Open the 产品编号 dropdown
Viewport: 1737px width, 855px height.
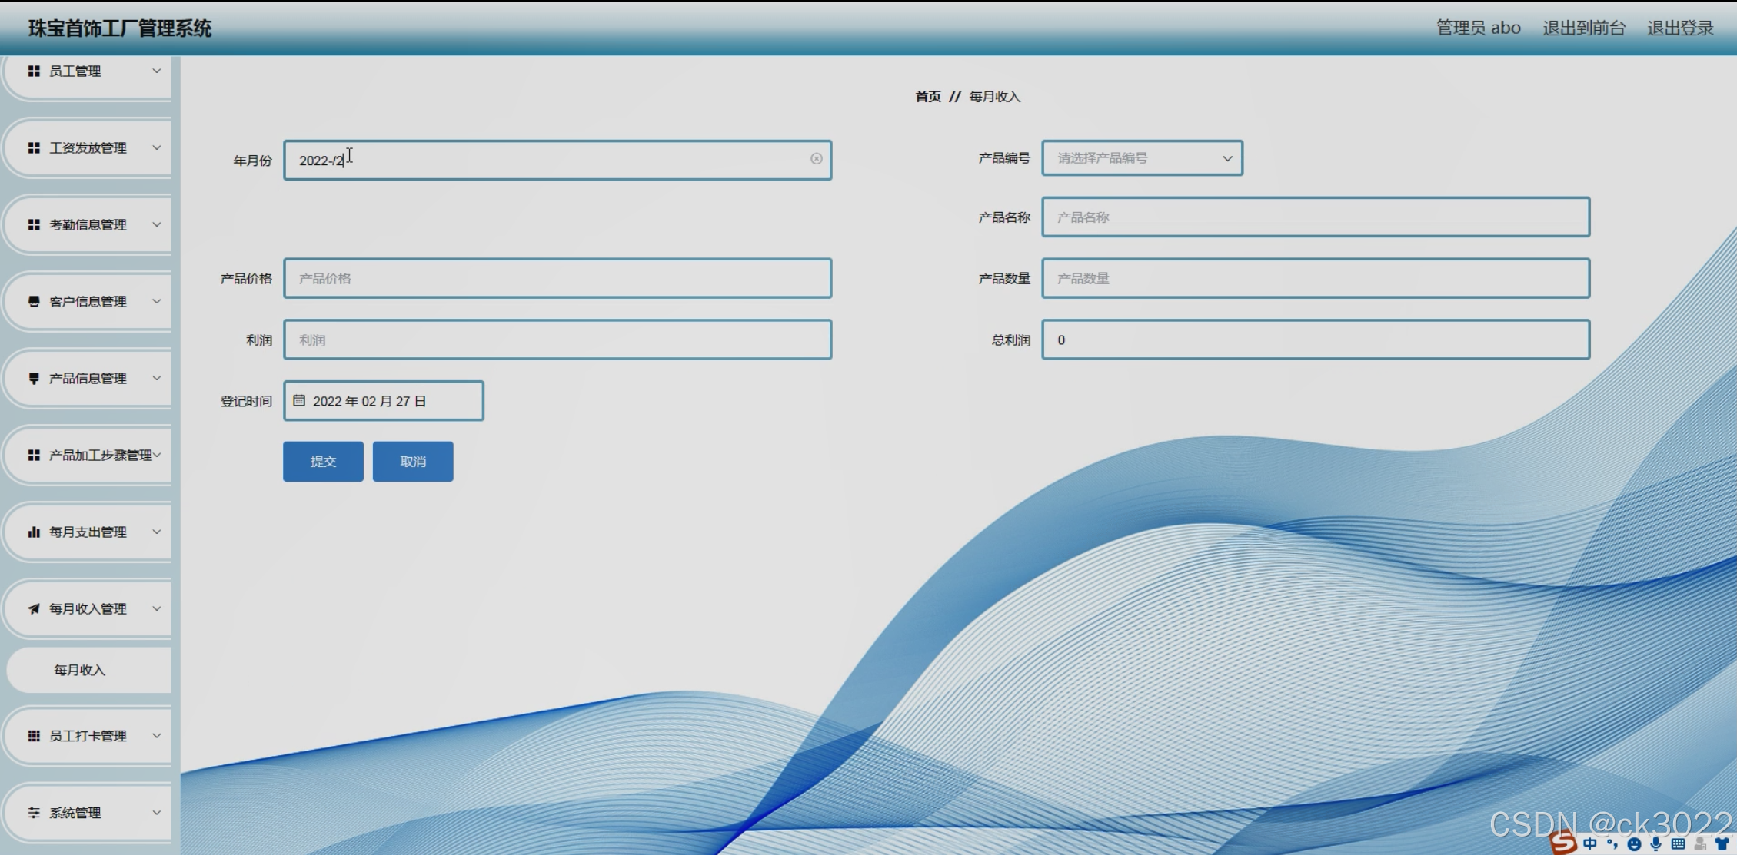click(1142, 158)
